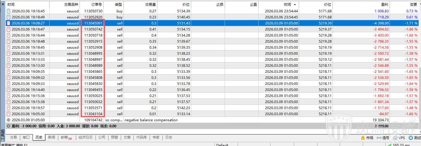Switch to the 敞口 (Exposure) tab
Viewport: 421px width, 146px height.
[27, 137]
